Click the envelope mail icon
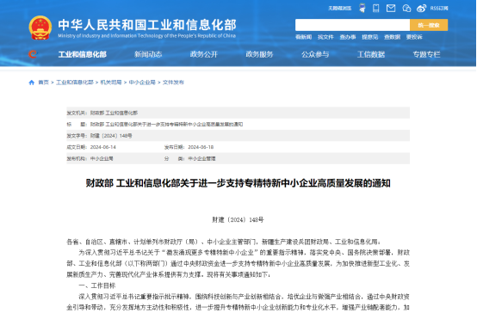The image size is (477, 313). point(391,9)
